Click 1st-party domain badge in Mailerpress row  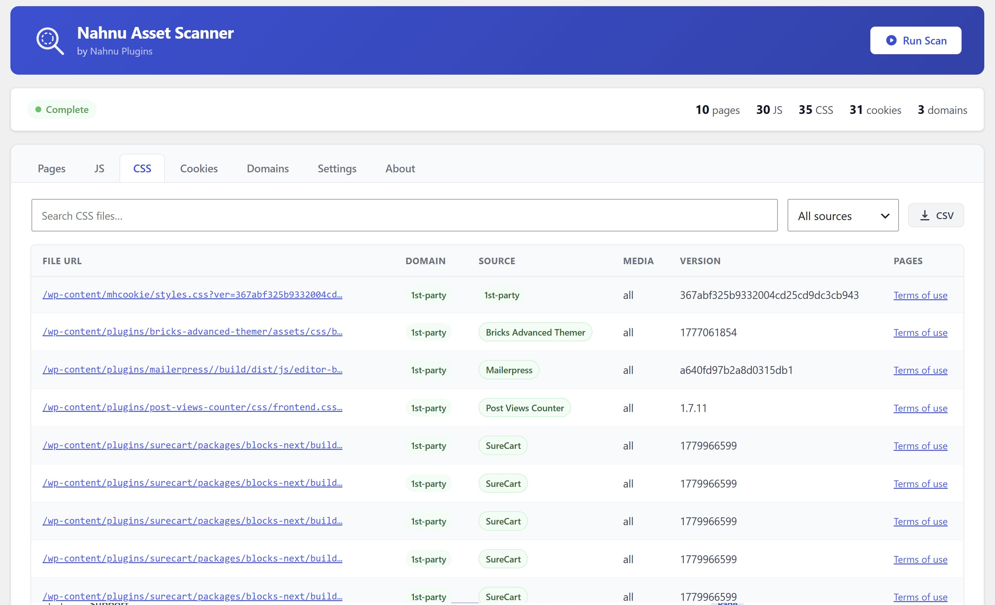(429, 370)
